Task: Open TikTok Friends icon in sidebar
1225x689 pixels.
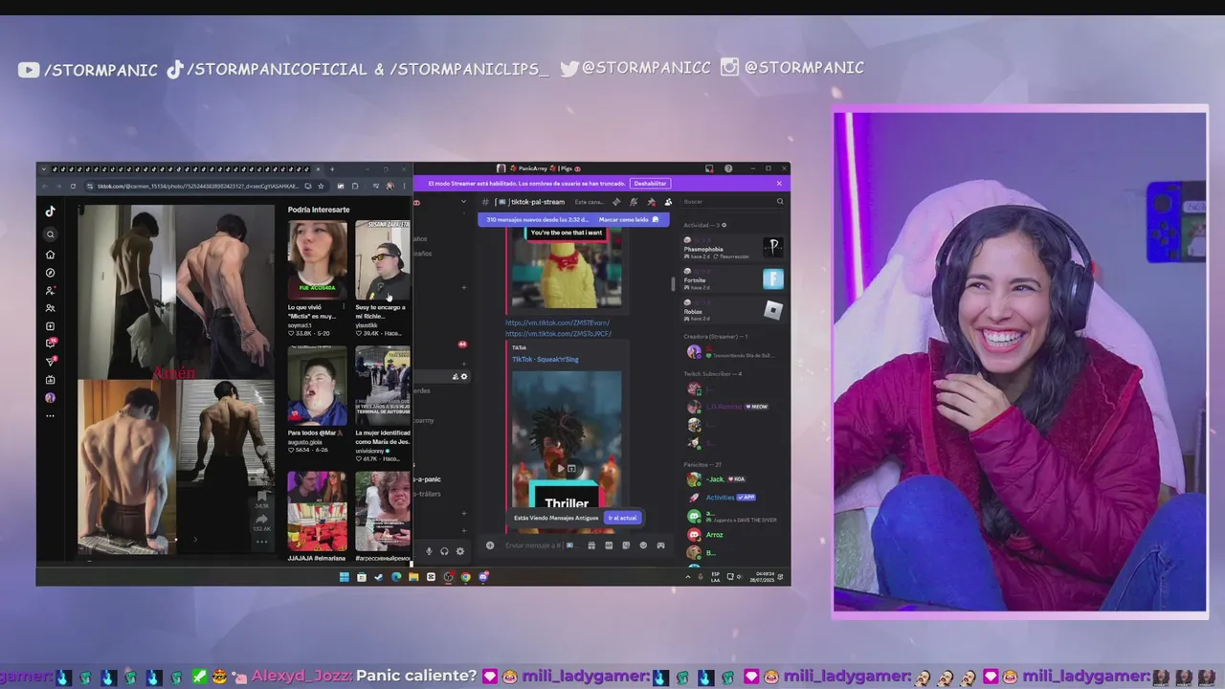Action: 51,308
